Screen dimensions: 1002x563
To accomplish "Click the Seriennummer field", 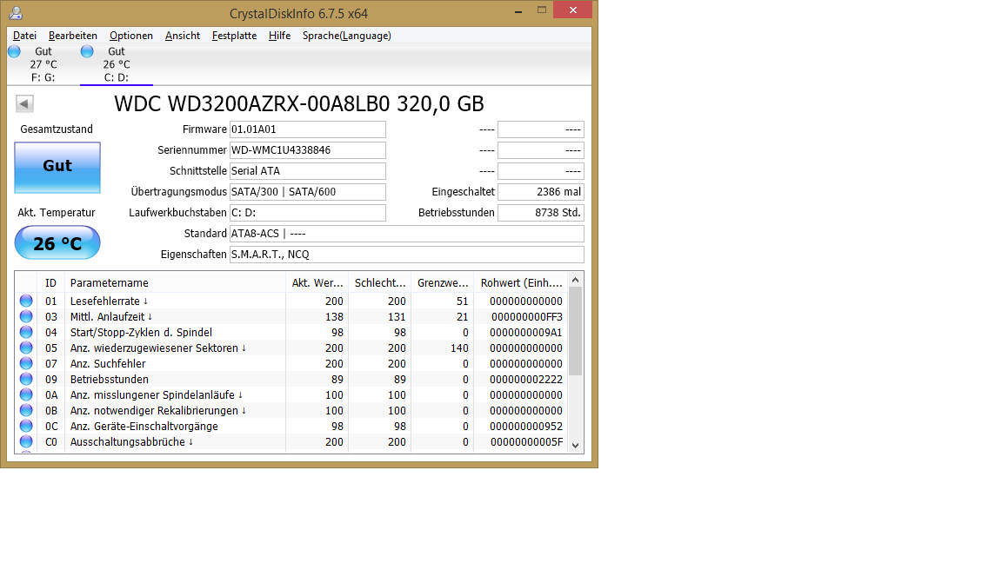I will [307, 150].
